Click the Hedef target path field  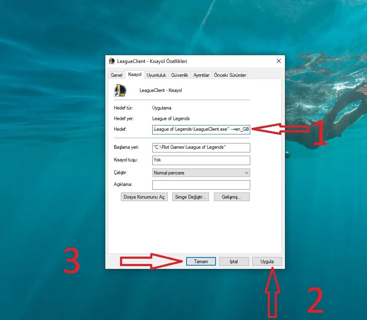click(201, 129)
